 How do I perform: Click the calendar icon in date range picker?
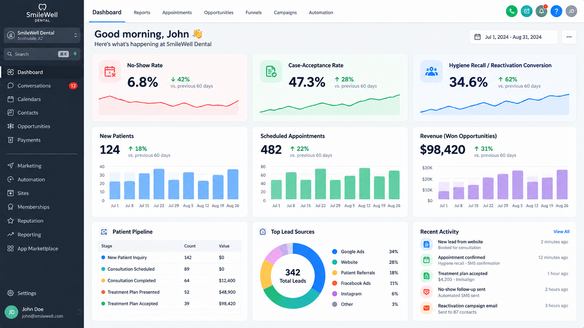tap(477, 37)
